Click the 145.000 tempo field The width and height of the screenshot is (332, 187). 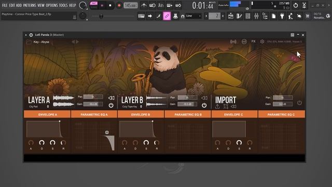[x=130, y=5]
